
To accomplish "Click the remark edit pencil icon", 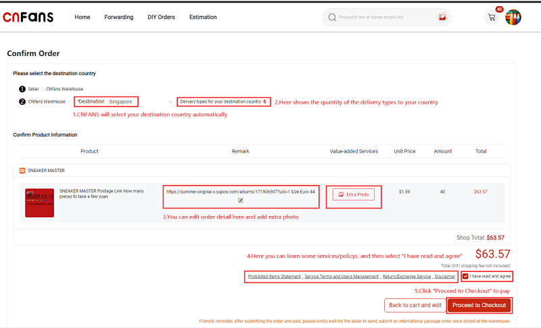I will (241, 200).
